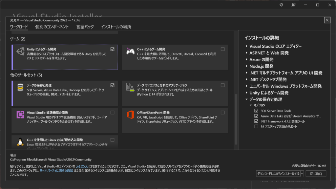Click the ゲーム (2) section heading
Viewport: 336px width, 189px height.
click(18, 39)
